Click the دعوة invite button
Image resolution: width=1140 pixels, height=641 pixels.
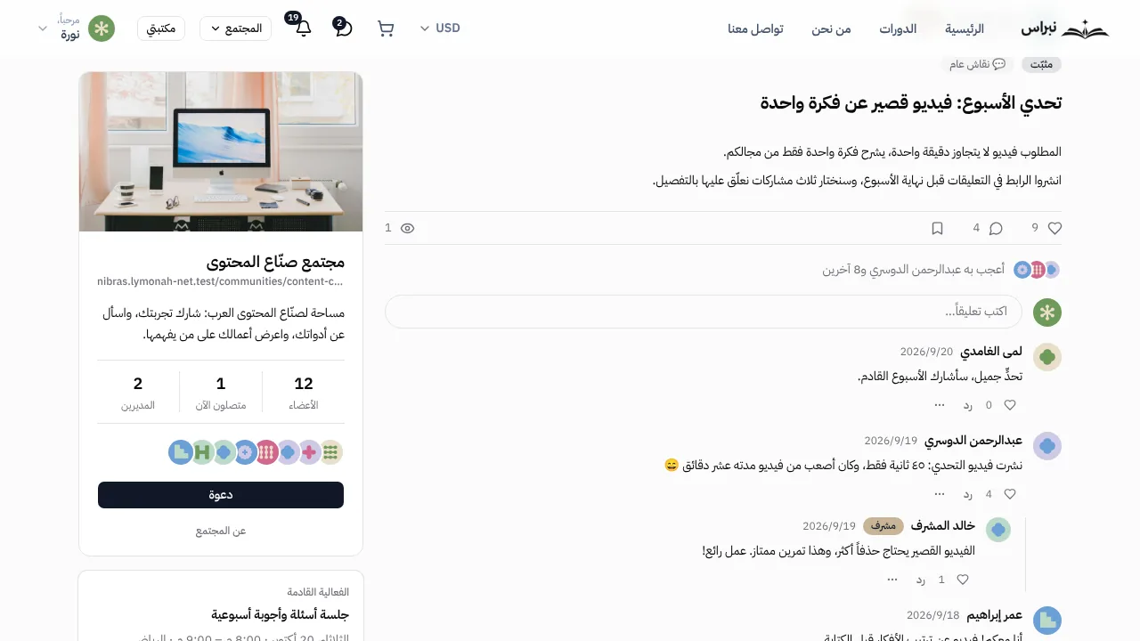click(x=221, y=495)
